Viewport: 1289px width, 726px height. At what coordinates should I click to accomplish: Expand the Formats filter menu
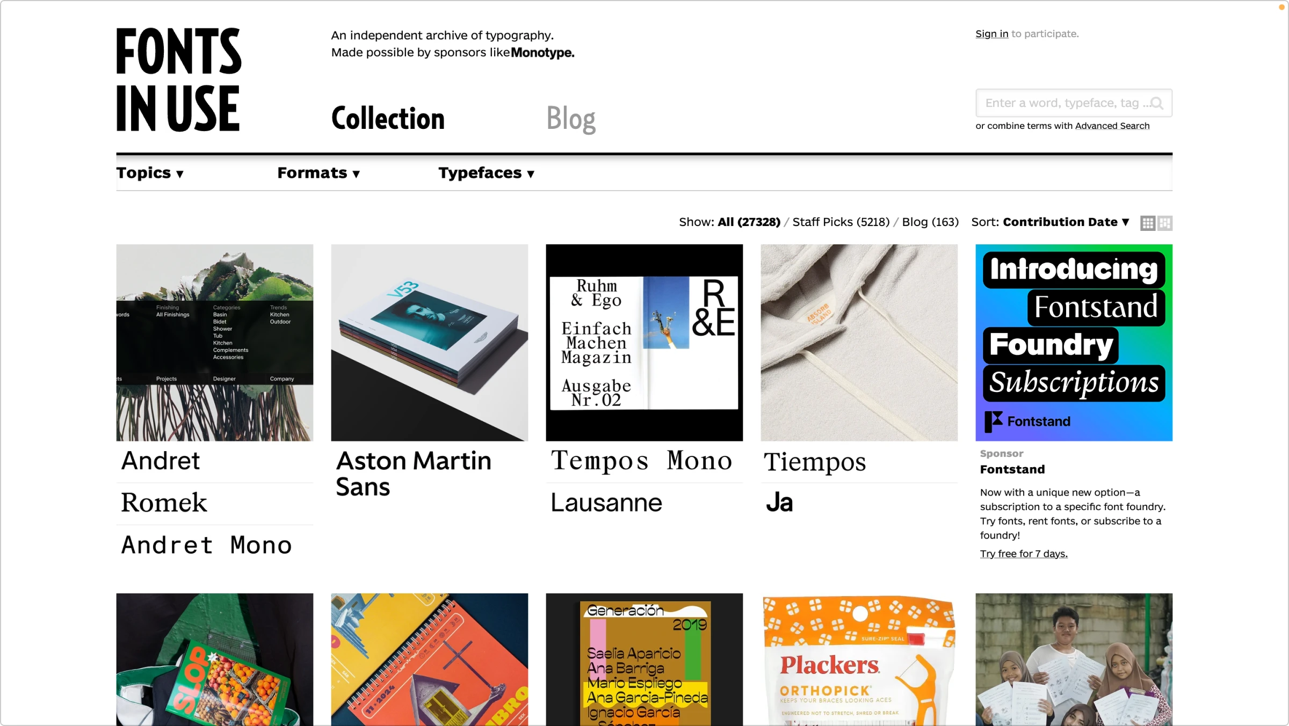(318, 173)
